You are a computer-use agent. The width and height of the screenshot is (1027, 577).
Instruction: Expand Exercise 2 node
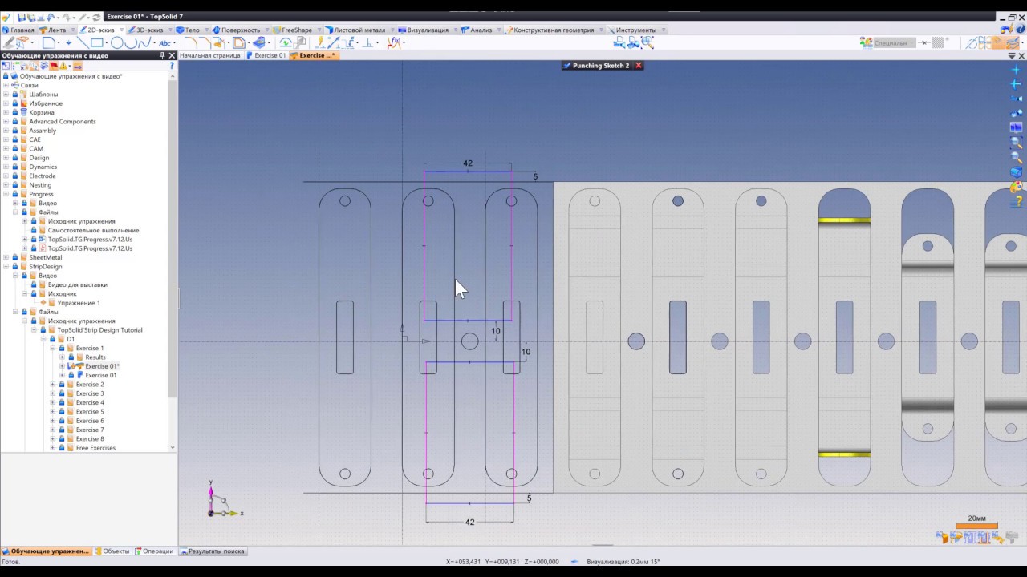(x=53, y=384)
